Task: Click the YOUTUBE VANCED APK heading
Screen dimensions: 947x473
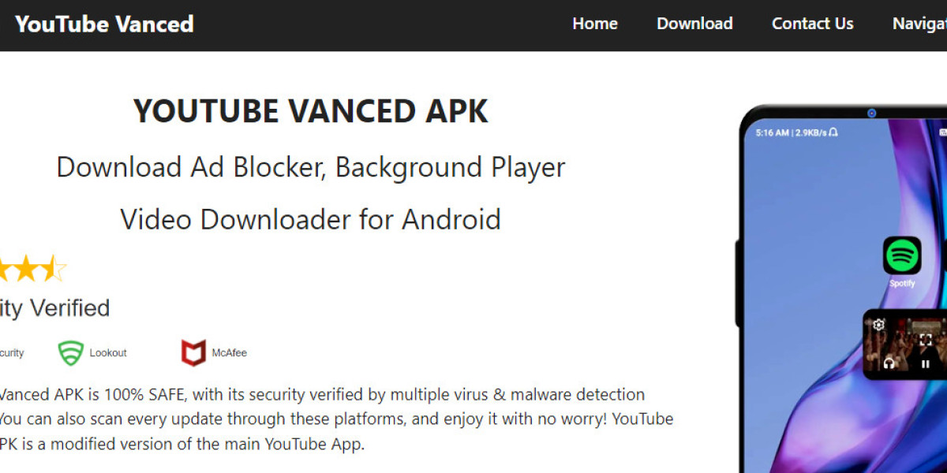Action: tap(311, 111)
